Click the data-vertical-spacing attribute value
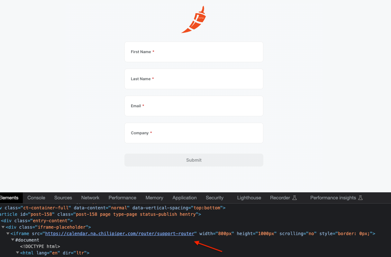391x257 pixels. click(x=207, y=208)
